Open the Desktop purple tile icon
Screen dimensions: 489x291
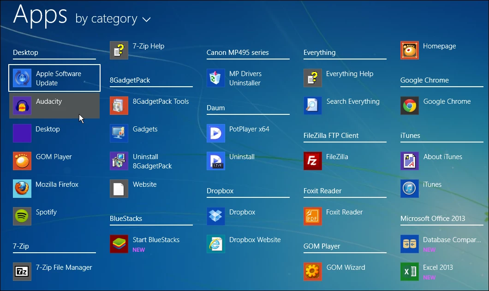tap(22, 133)
